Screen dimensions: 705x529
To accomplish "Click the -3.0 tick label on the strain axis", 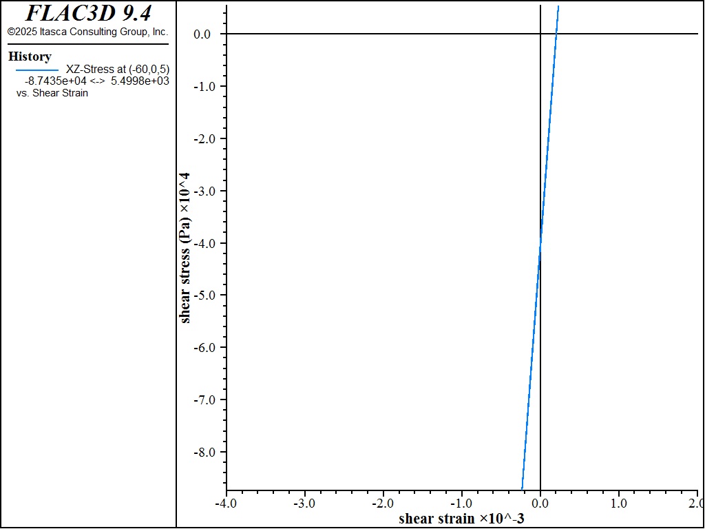I will coord(304,503).
